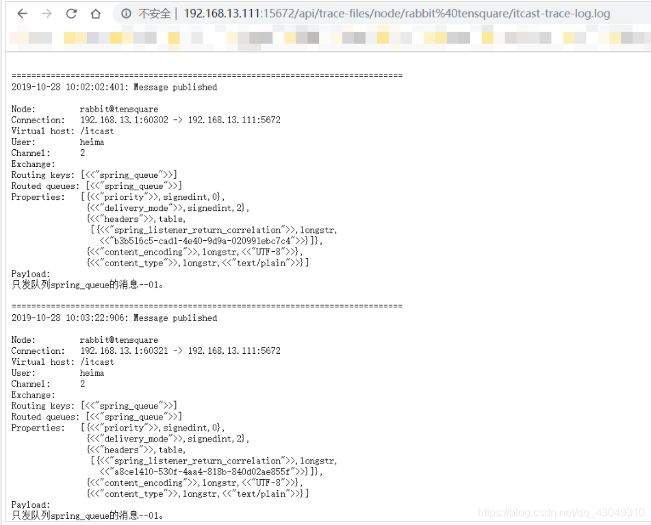The width and height of the screenshot is (651, 525).
Task: Click first entry's delivery_mode property line
Action: coord(168,208)
